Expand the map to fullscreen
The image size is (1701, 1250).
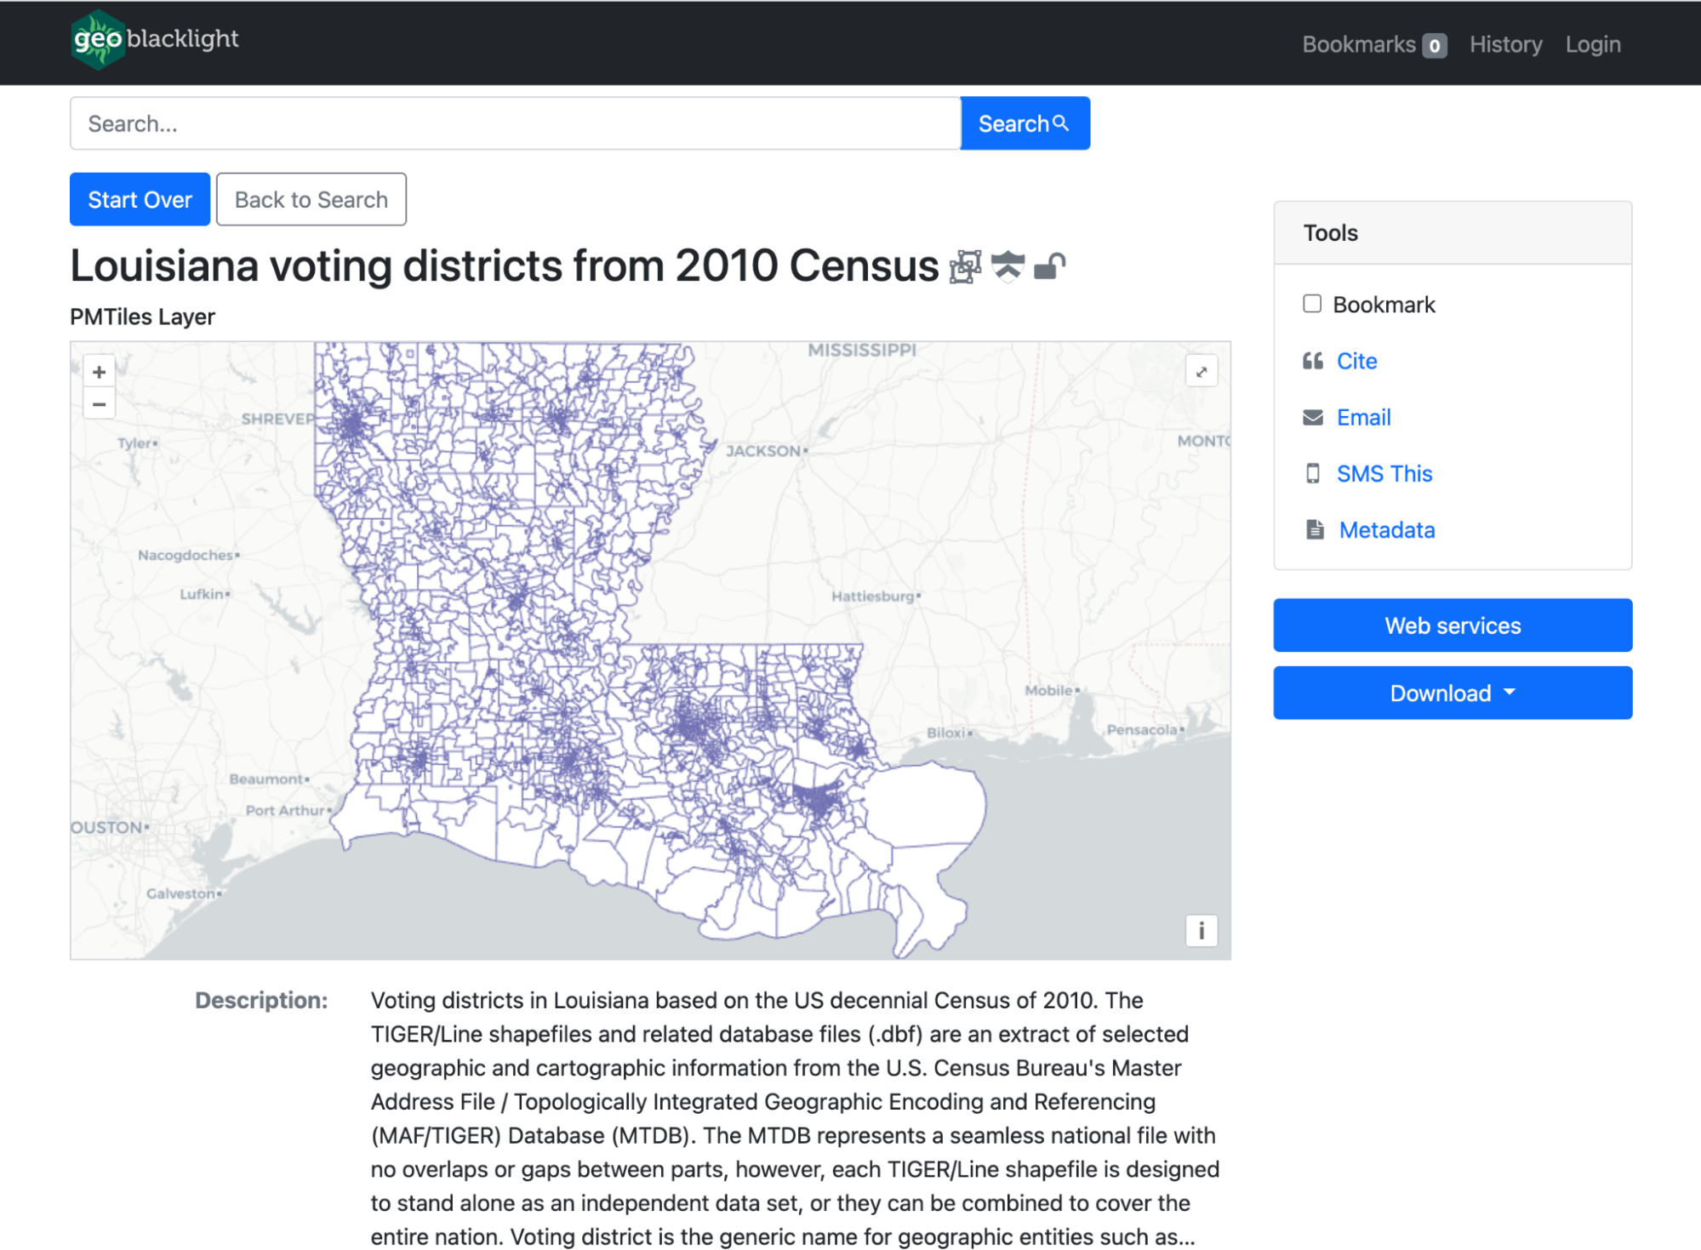pos(1201,372)
